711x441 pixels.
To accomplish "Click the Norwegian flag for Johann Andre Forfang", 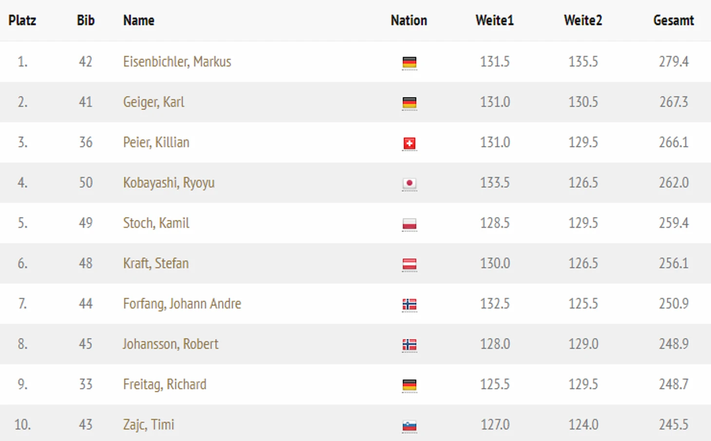I will click(x=409, y=305).
